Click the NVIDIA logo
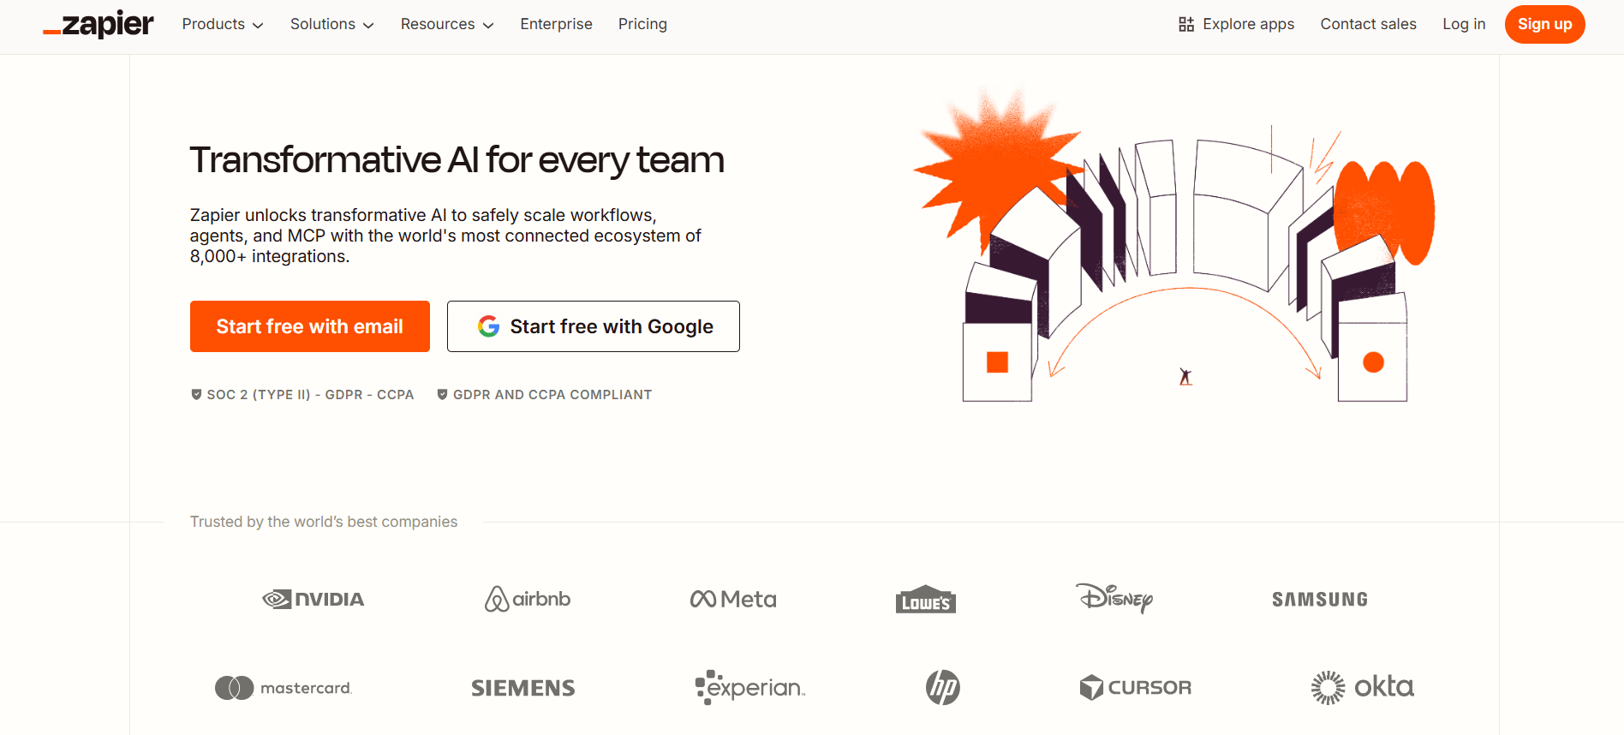Screen dimensions: 1624x735 click(x=313, y=599)
